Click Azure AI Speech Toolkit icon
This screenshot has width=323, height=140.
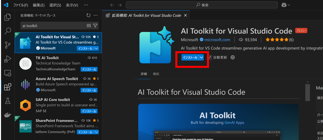pos(25,84)
